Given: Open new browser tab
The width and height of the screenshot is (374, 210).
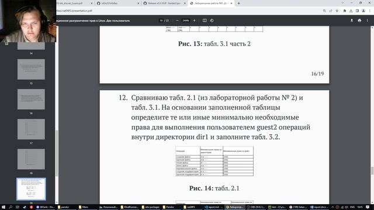Looking at the screenshot, I should pyautogui.click(x=238, y=3).
